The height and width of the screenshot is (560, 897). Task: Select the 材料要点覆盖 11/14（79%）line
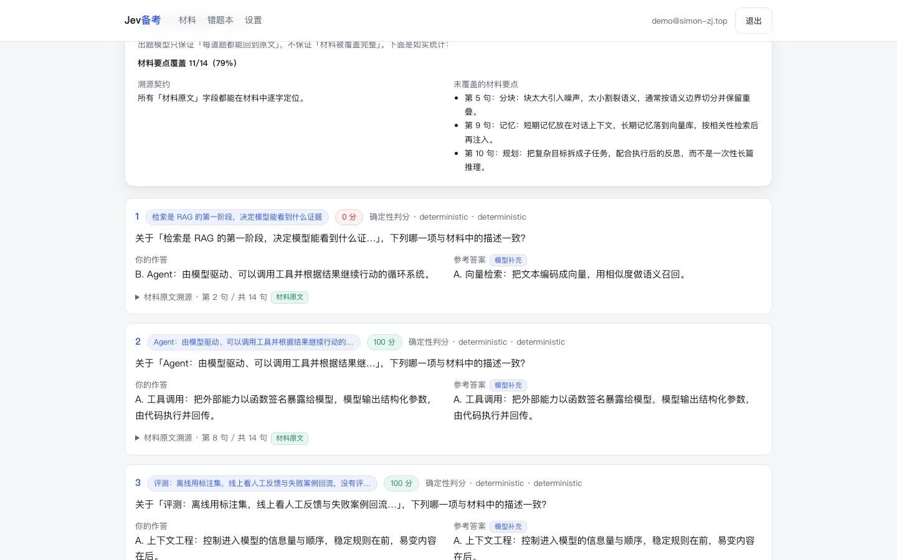tap(187, 63)
